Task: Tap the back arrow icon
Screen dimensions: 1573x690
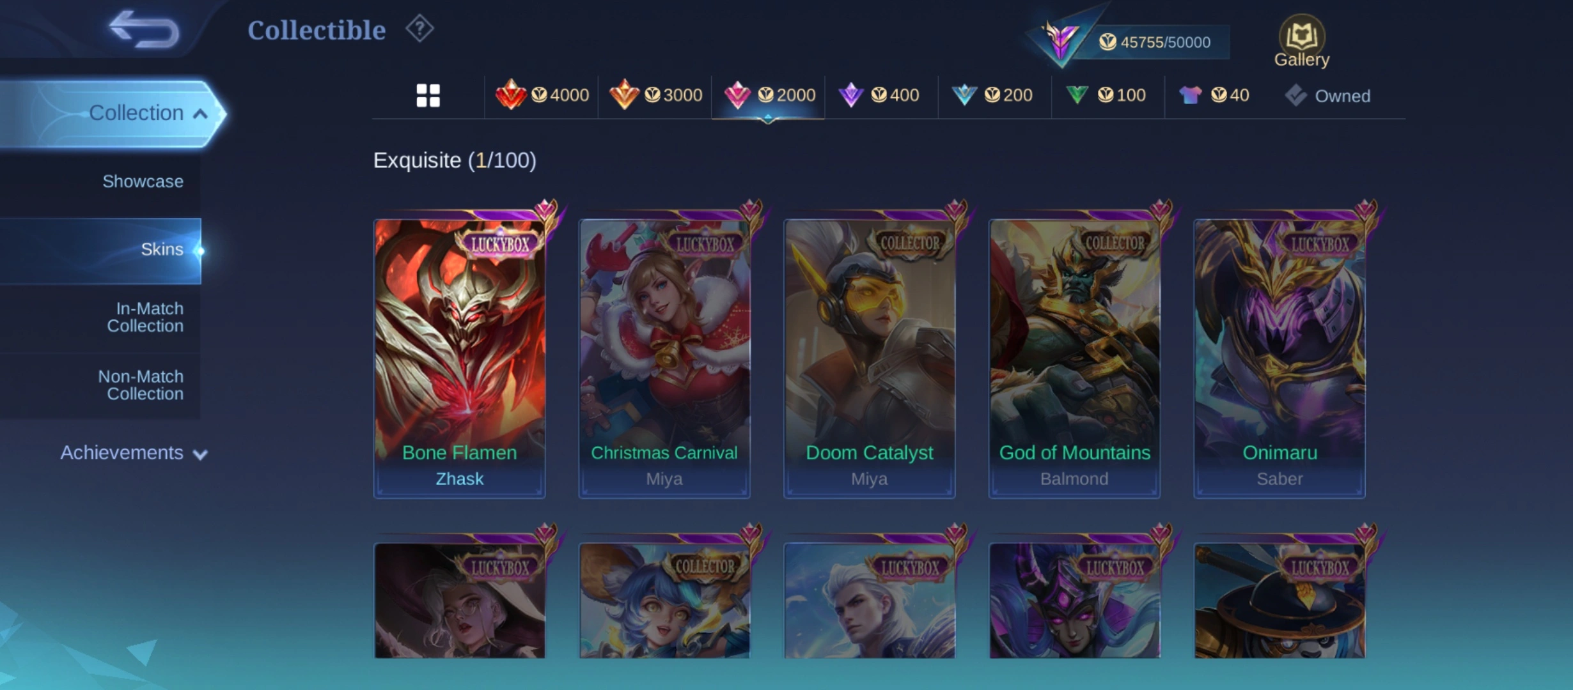Action: tap(144, 29)
